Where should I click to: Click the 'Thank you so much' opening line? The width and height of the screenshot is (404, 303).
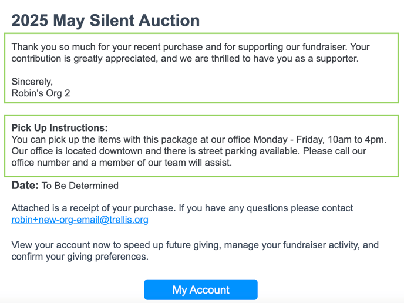(x=190, y=47)
